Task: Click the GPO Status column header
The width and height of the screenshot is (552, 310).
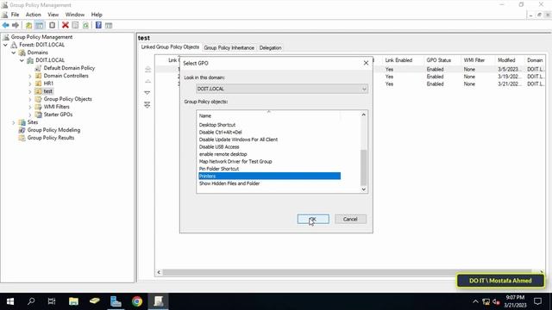Action: pos(439,60)
